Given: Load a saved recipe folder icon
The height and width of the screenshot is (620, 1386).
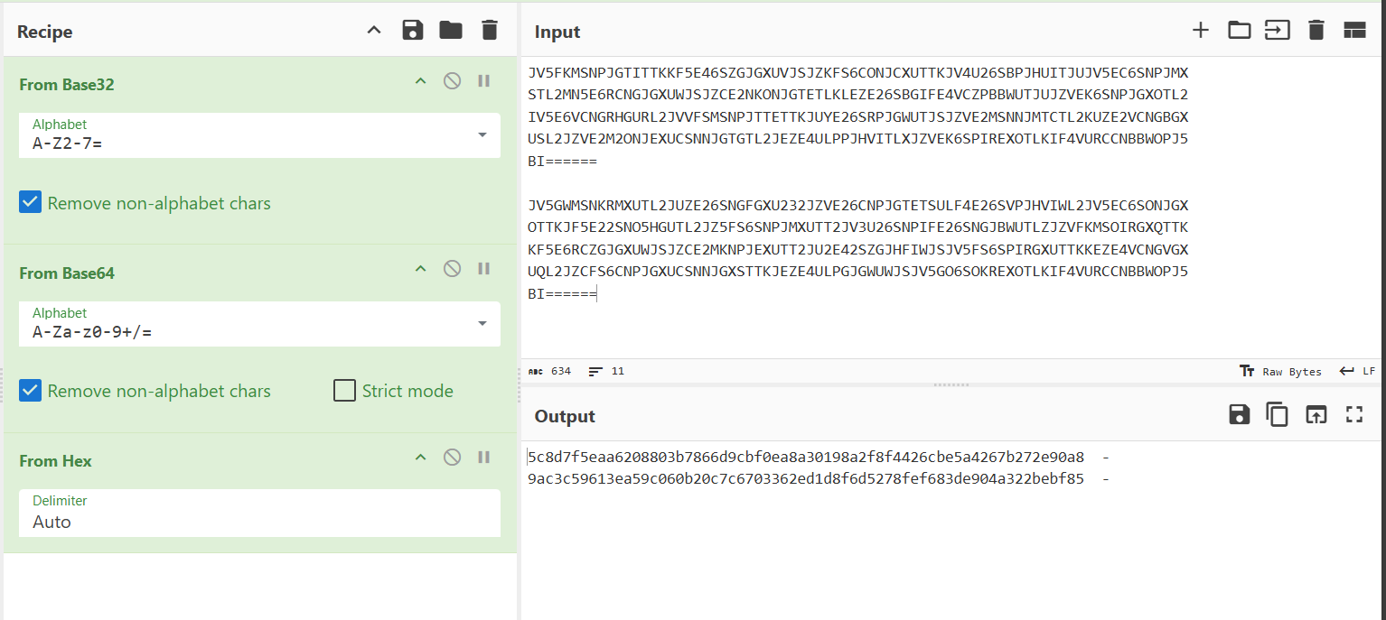Looking at the screenshot, I should [451, 31].
